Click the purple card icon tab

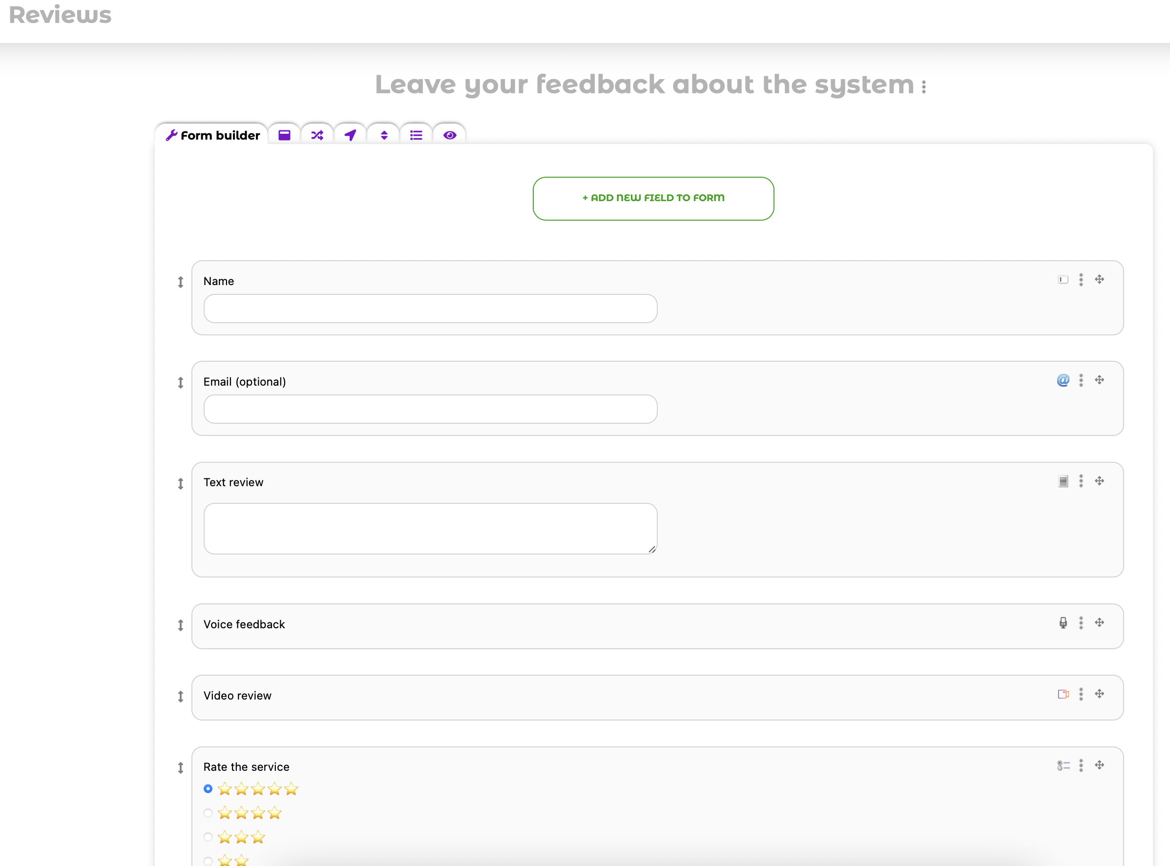point(284,135)
